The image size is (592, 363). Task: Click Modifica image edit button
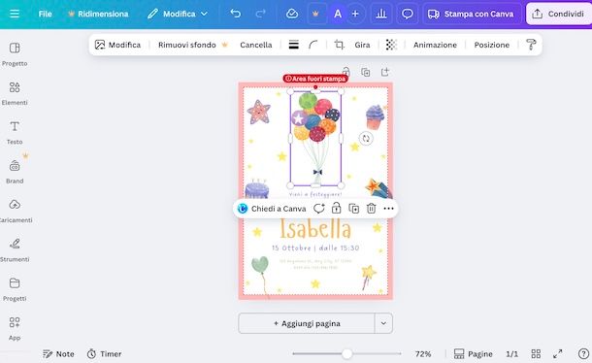click(117, 45)
